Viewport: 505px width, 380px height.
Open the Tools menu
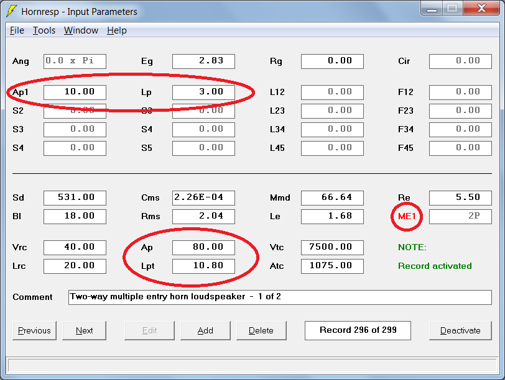(44, 30)
